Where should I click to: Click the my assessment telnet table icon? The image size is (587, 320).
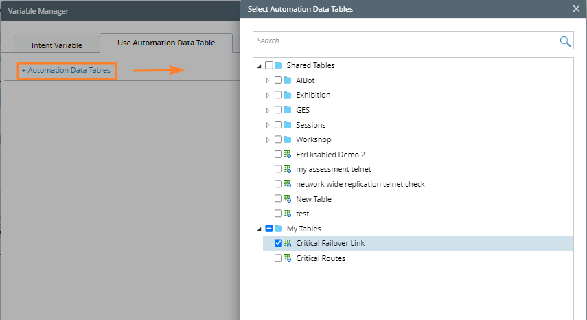pos(288,169)
